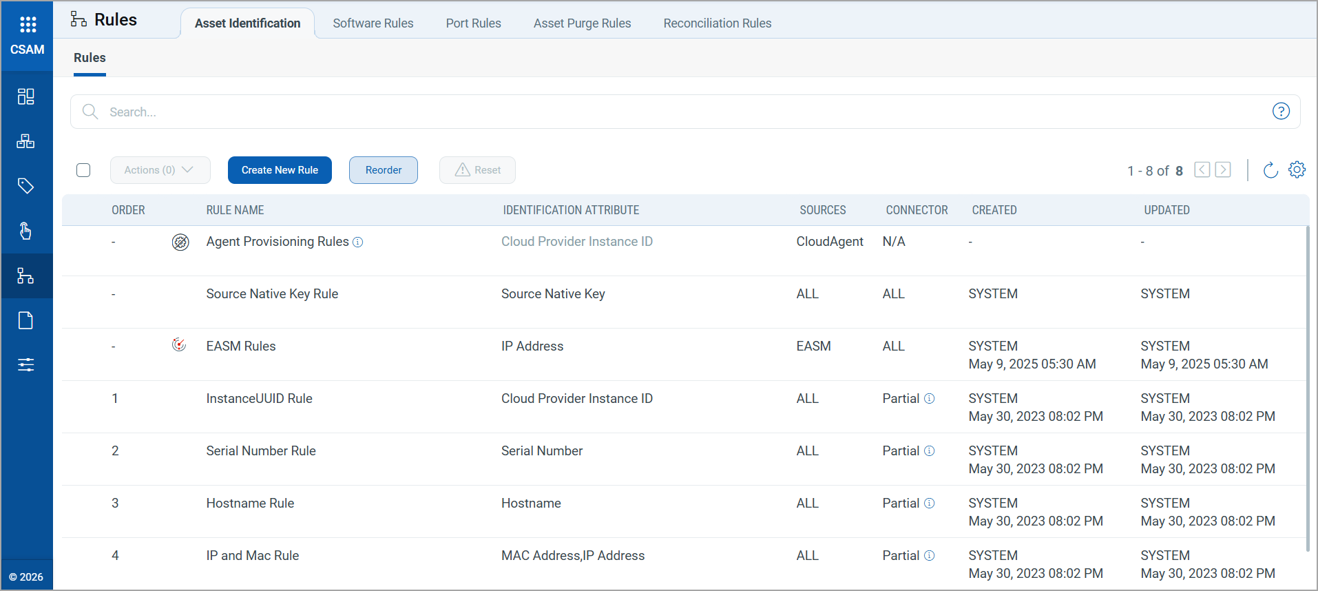
Task: Expand the Actions (0) dropdown
Action: (160, 170)
